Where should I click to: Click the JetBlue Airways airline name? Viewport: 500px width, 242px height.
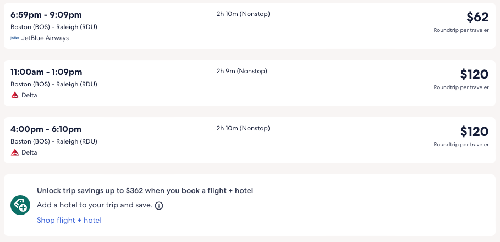[x=45, y=38]
